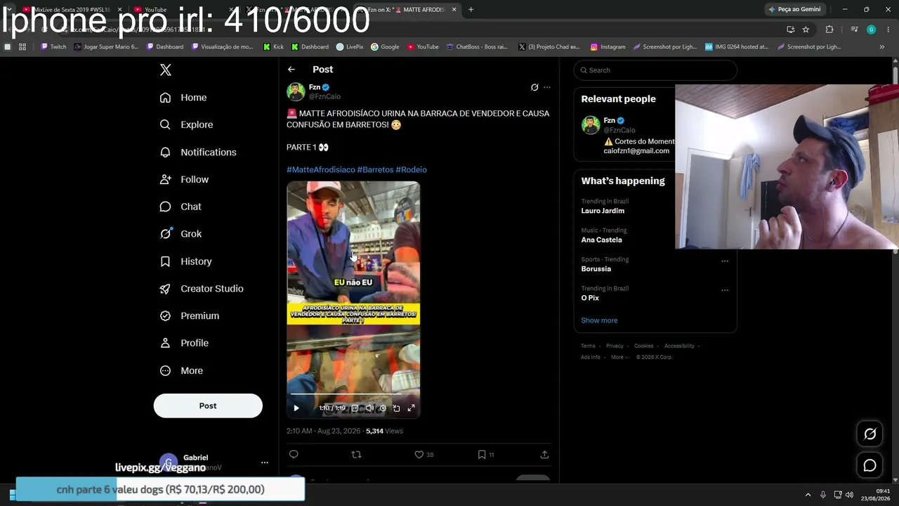899x506 pixels.
Task: Go to Home in the X sidebar
Action: pos(183,98)
